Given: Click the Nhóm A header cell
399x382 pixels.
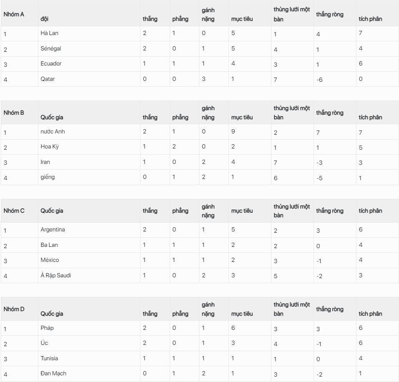Looking at the screenshot, I should [14, 14].
